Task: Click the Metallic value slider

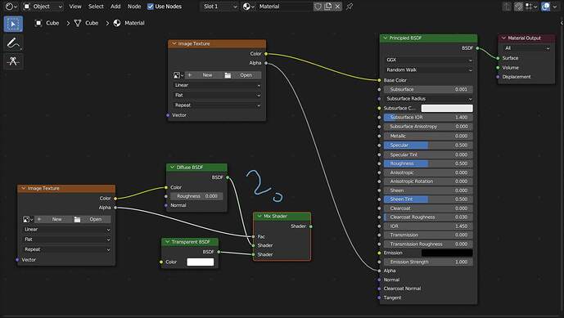Action: [x=428, y=136]
